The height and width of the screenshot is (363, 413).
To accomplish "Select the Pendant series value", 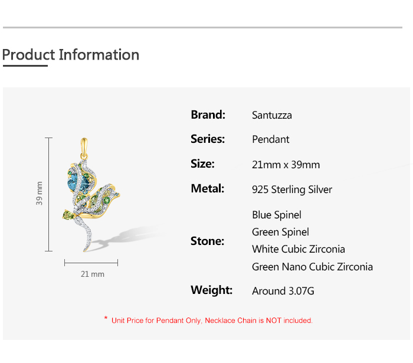I will click(270, 140).
